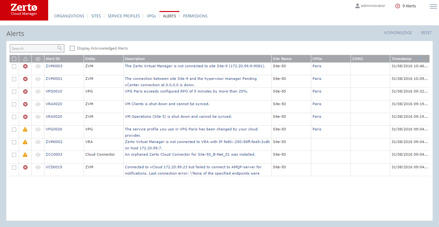
Task: Click error icon for alert VPG0010
Action: (25, 92)
